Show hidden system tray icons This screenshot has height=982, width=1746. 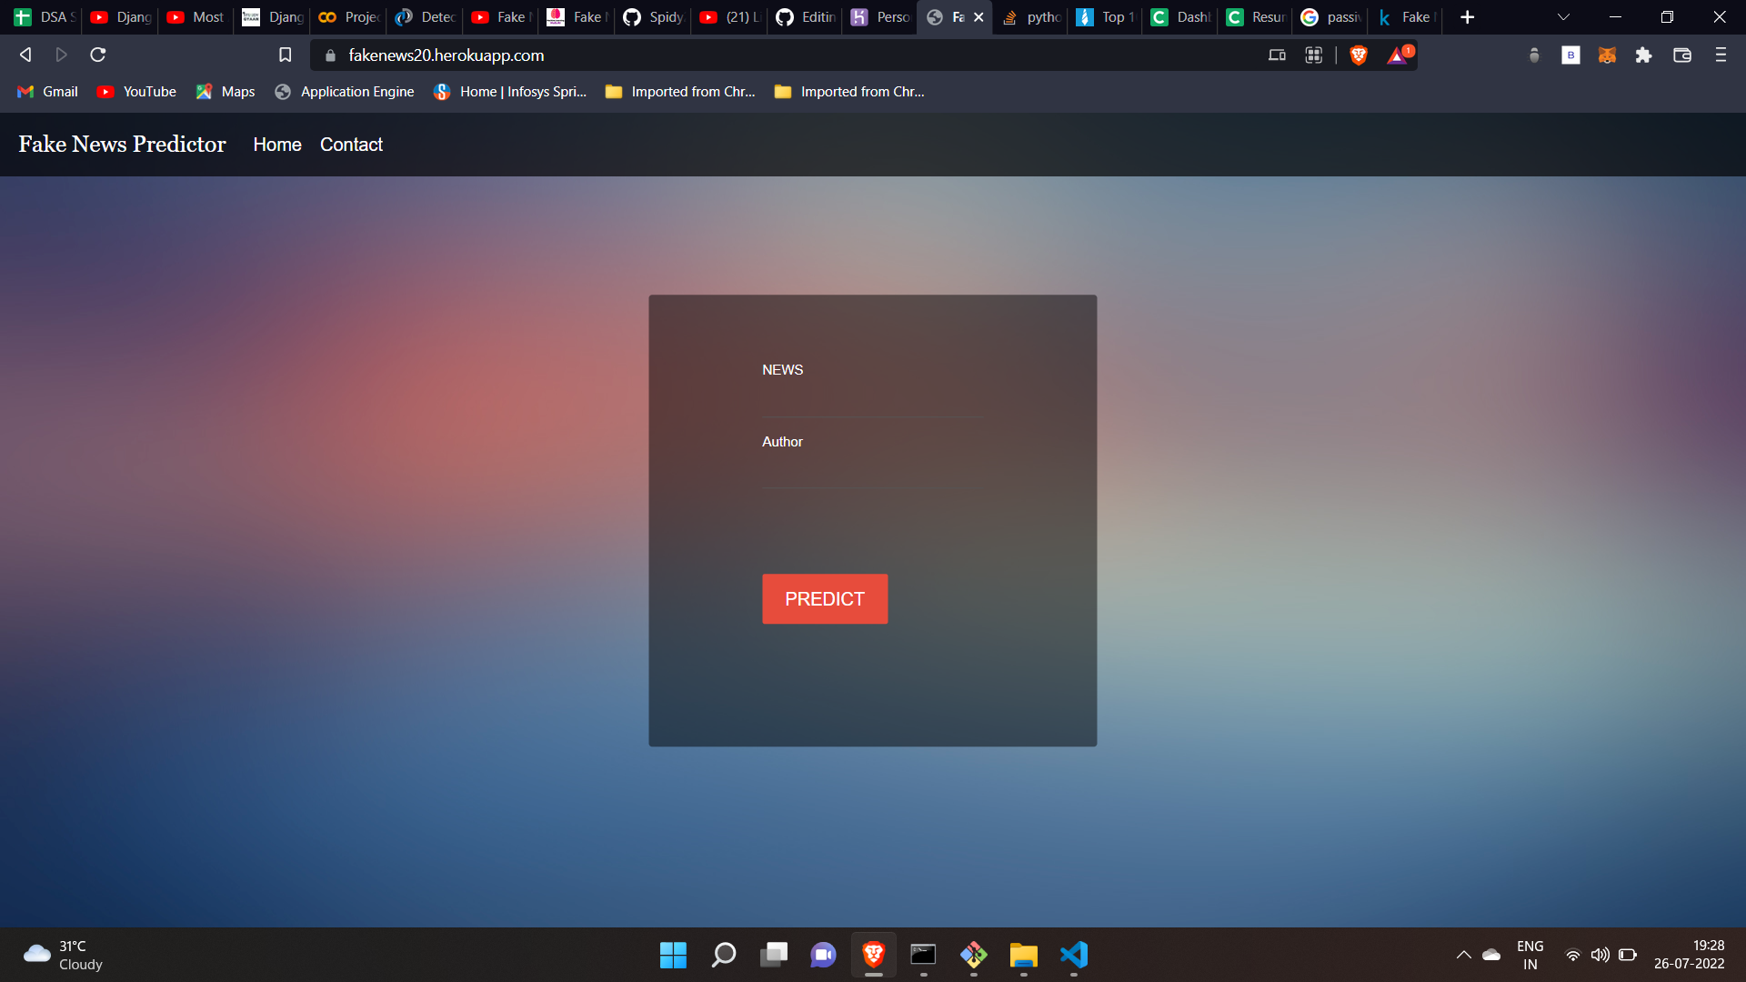pos(1463,955)
